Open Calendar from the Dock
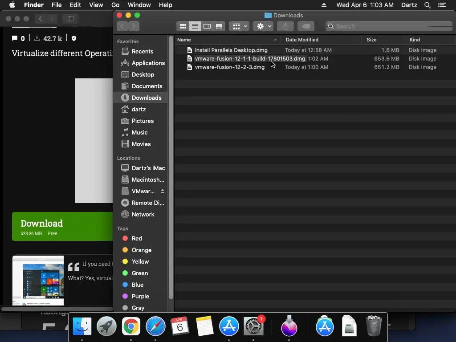The image size is (456, 342). tap(180, 326)
